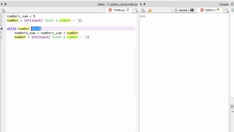Click the Python file icon on while.py tab
This screenshot has width=234, height=132.
128,10
